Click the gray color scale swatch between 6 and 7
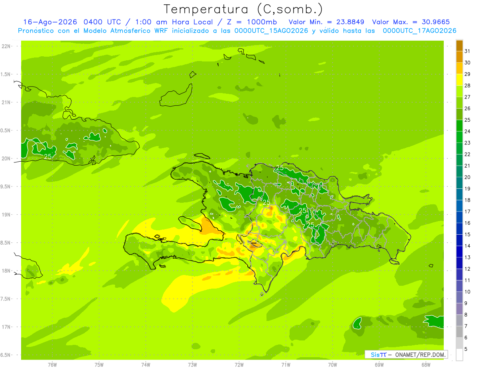 pos(459,332)
